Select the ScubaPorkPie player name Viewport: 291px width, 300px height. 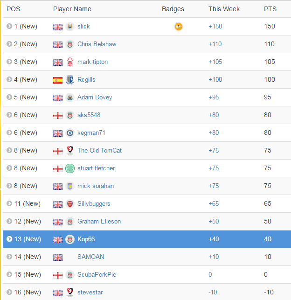pos(97,274)
